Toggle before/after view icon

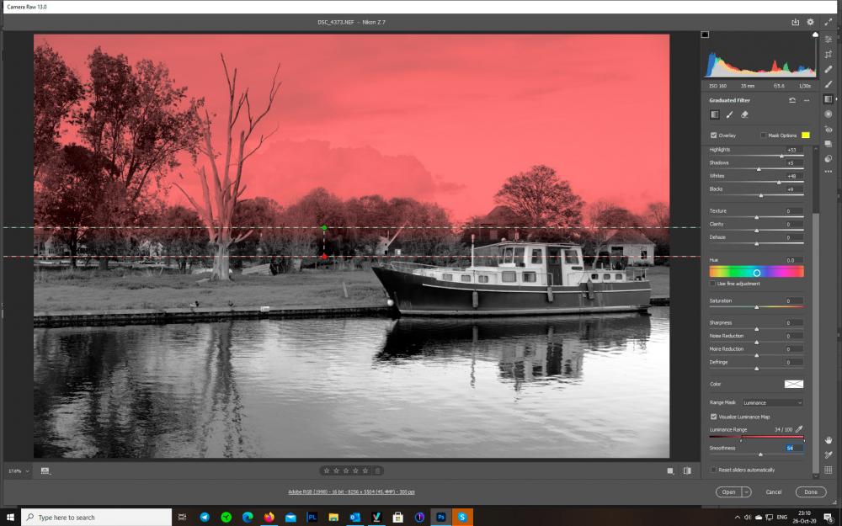pyautogui.click(x=687, y=470)
